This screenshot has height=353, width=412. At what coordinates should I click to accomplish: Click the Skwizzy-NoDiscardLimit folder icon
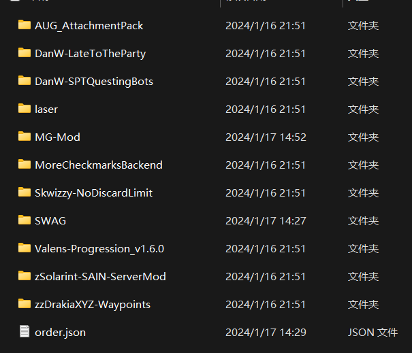pos(25,192)
